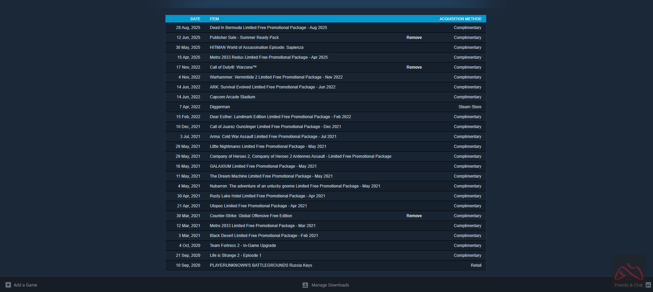The width and height of the screenshot is (653, 292).
Task: Click the Manage Downloads arrow icon
Action: pos(305,285)
